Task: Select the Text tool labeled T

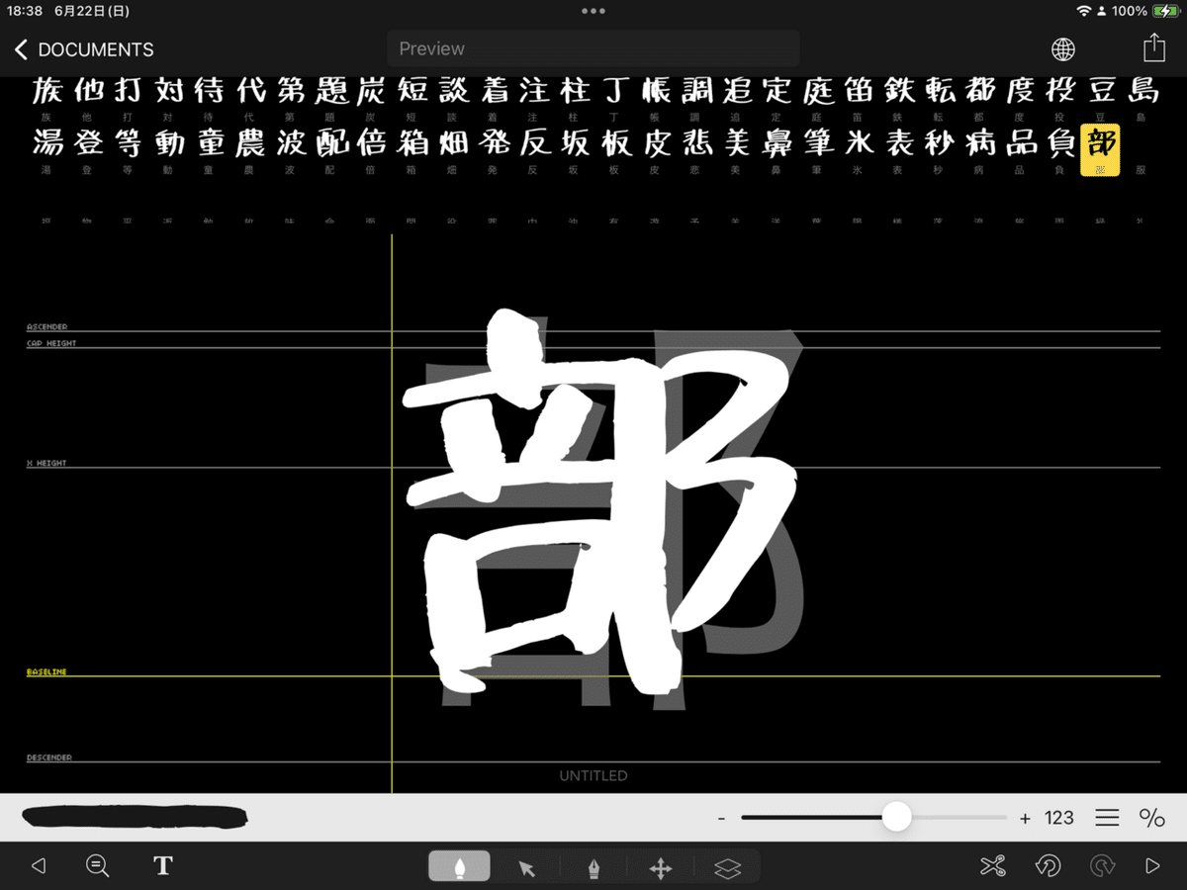Action: (x=161, y=865)
